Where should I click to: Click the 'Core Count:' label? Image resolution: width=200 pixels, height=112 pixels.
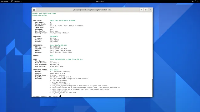(40, 22)
